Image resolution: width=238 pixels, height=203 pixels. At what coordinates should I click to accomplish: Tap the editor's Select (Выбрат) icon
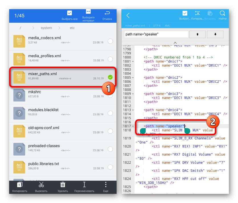pos(185,13)
